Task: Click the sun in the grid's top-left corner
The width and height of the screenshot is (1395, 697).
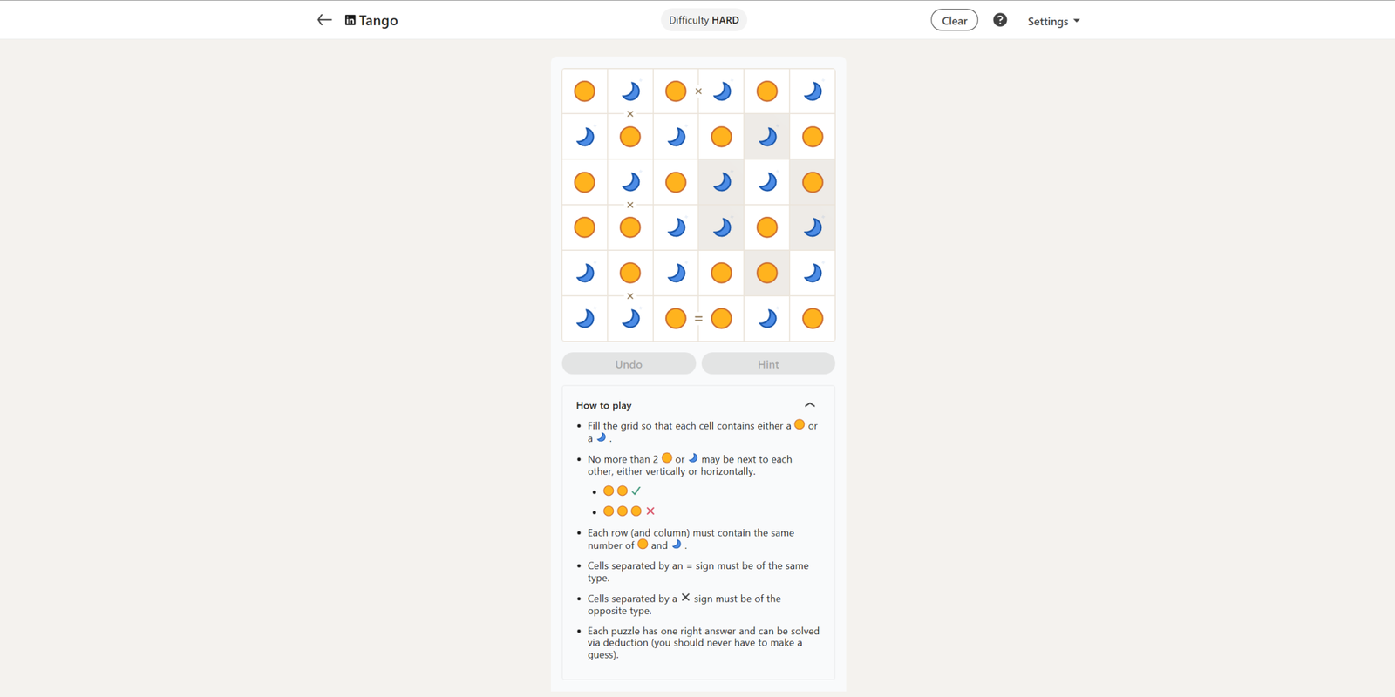Action: [585, 91]
